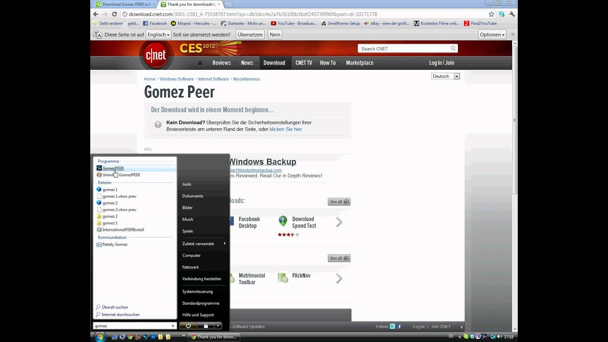Click next chevron beside FlickNav
Screen dimensions: 608x342
click(x=339, y=278)
